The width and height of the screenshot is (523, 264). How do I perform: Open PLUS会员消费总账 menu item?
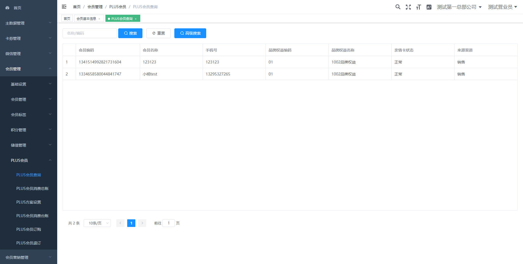click(29, 189)
